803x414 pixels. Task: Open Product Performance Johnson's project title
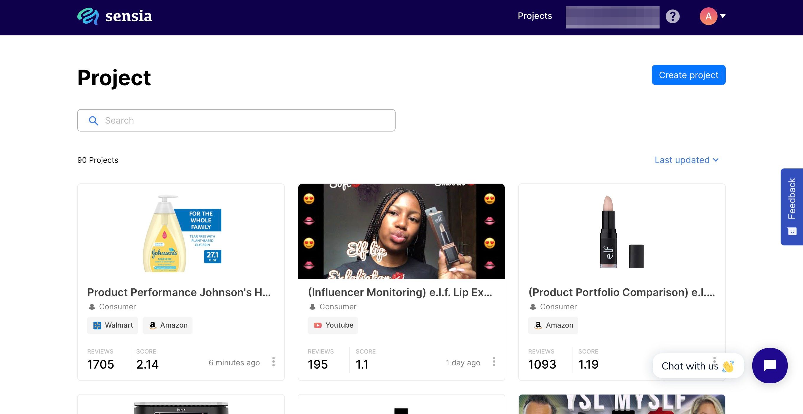[179, 293]
